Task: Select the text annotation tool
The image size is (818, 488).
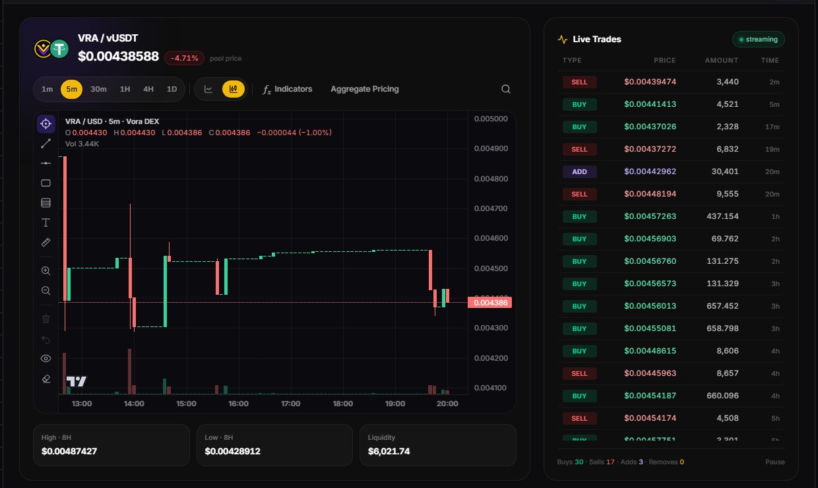Action: 46,222
